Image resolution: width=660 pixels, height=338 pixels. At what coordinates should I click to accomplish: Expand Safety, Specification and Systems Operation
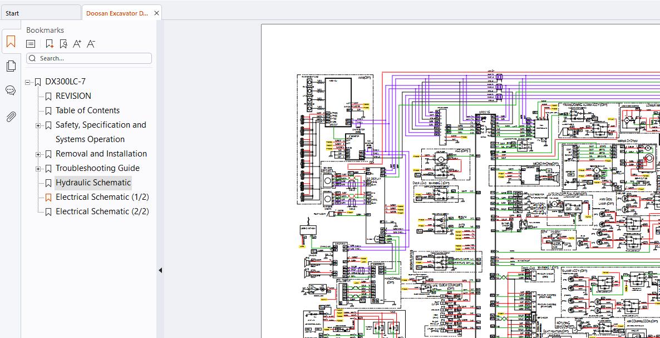tap(38, 125)
